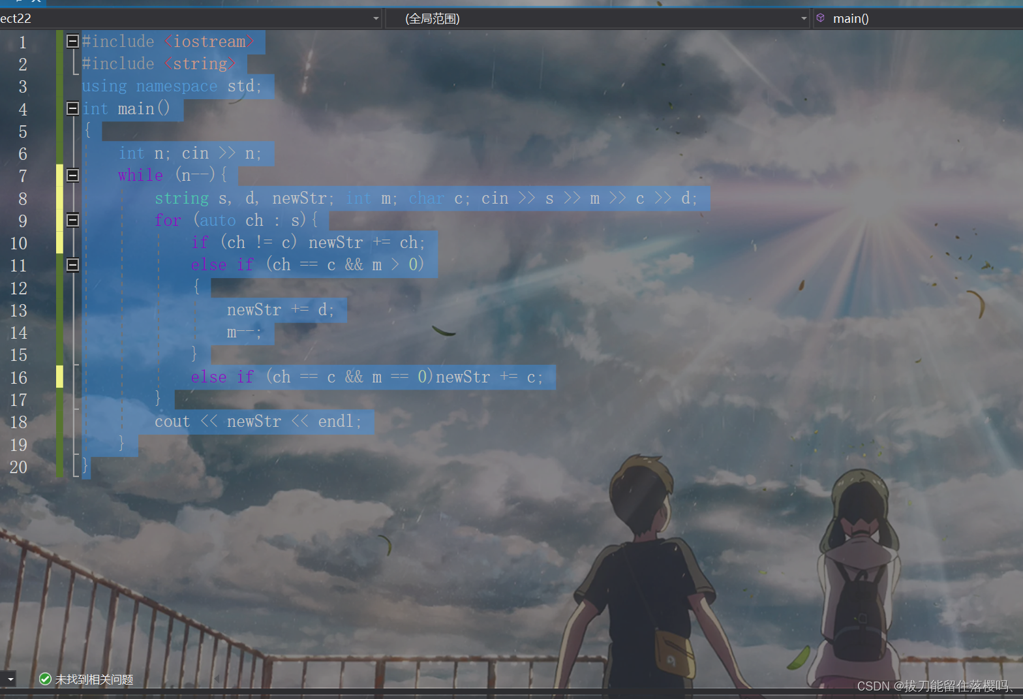1023x699 pixels.
Task: Click on the text <iostream> in line 1
Action: [209, 42]
